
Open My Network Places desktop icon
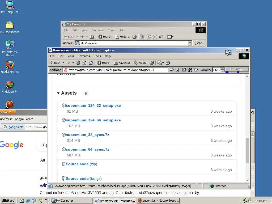tap(10, 49)
